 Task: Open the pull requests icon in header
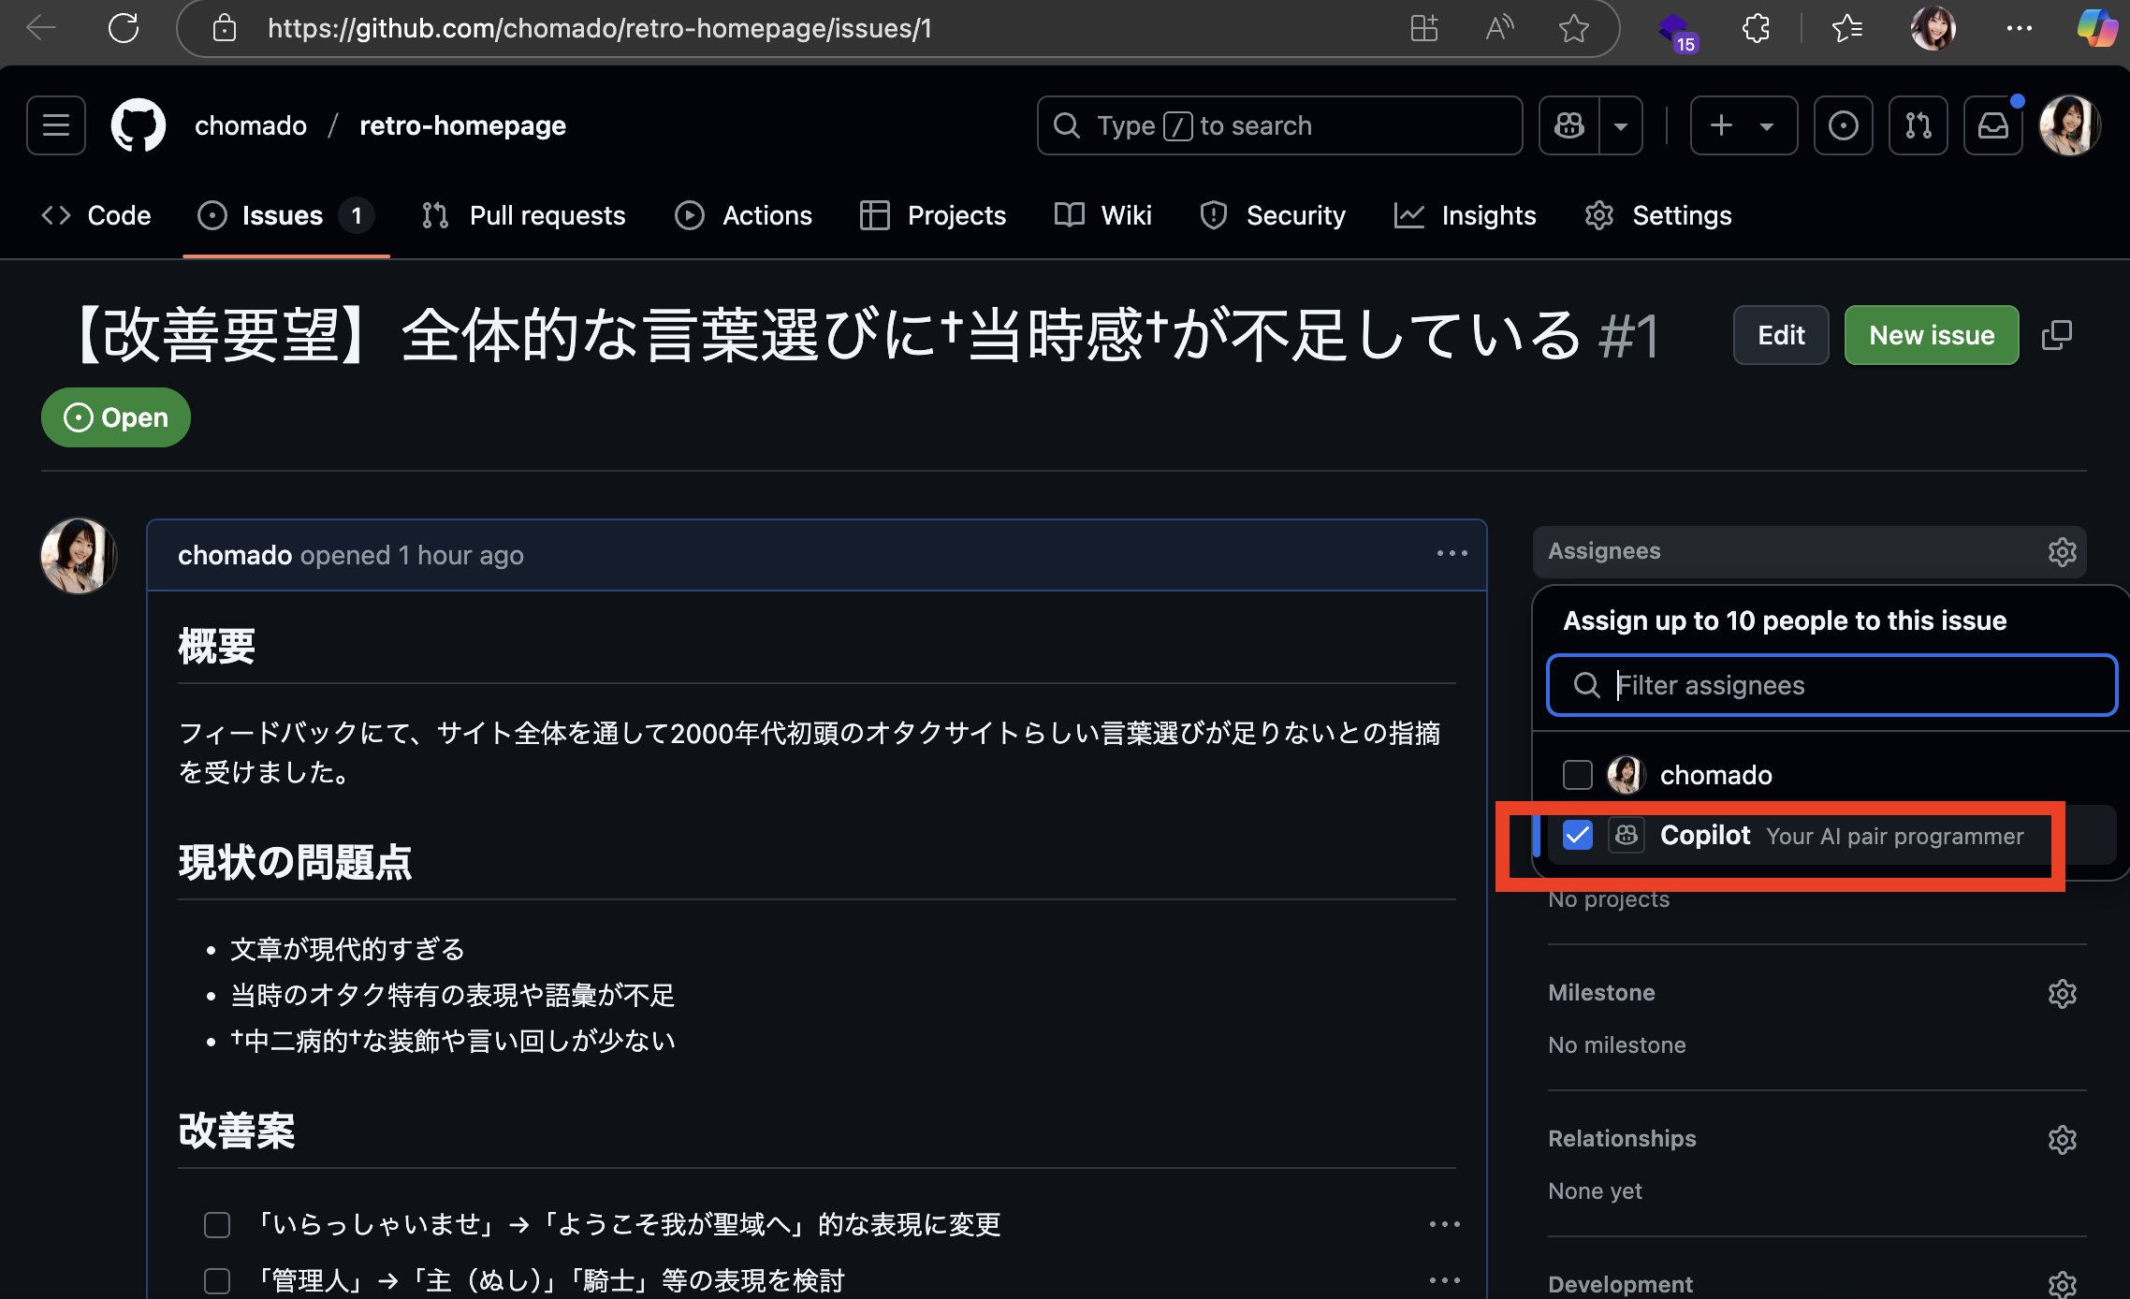click(1918, 125)
